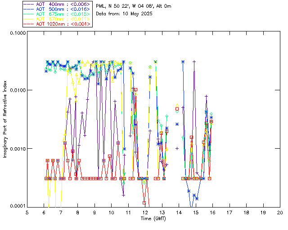
Task: Click the x-axis tick label 20
Action: click(x=280, y=212)
